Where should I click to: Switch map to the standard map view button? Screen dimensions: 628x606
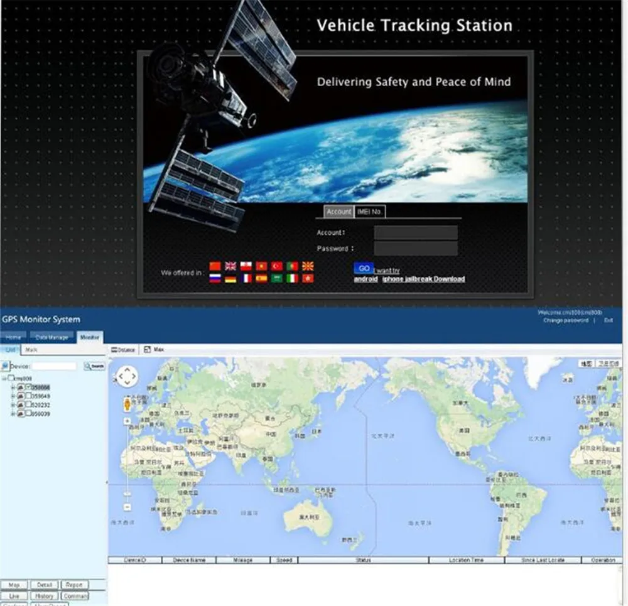(x=587, y=364)
